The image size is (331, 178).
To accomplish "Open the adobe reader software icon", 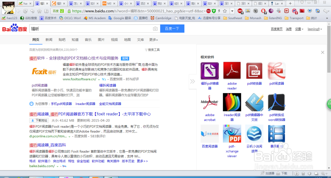I will click(x=232, y=71).
